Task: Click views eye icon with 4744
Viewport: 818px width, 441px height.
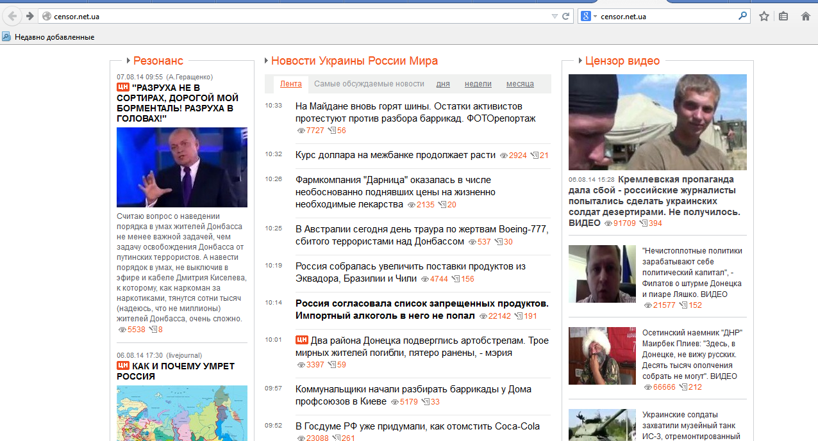Action: click(x=425, y=279)
